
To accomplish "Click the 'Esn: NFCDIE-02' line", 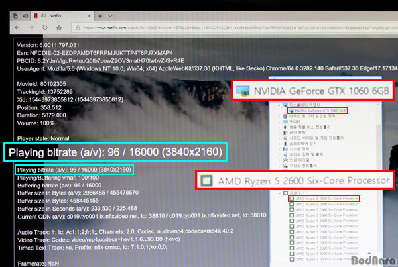I will [95, 53].
